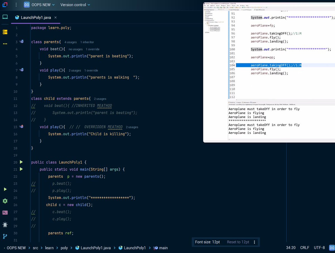Image resolution: width=335 pixels, height=253 pixels.
Task: Click the More tool windows ellipsis icon
Action: [5, 44]
